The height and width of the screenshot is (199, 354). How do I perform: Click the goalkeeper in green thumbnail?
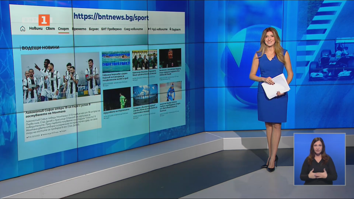(x=117, y=98)
